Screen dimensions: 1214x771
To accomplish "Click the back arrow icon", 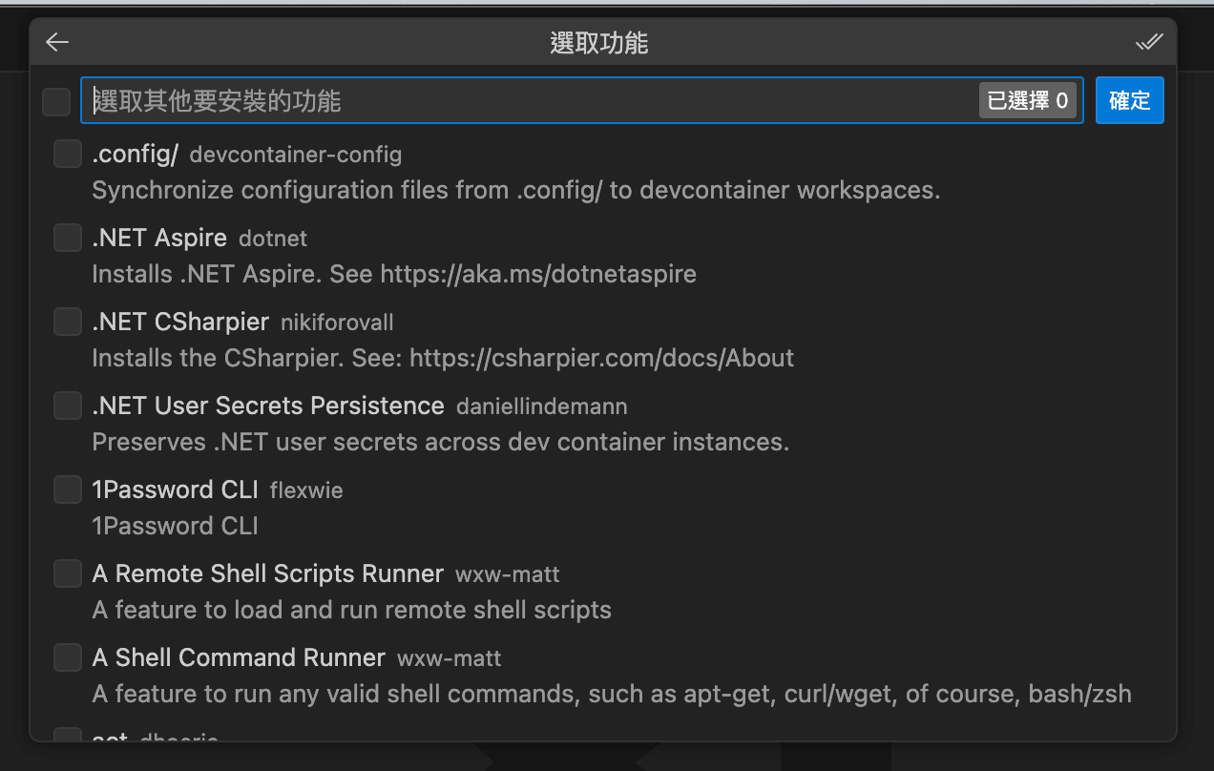I will coord(57,42).
